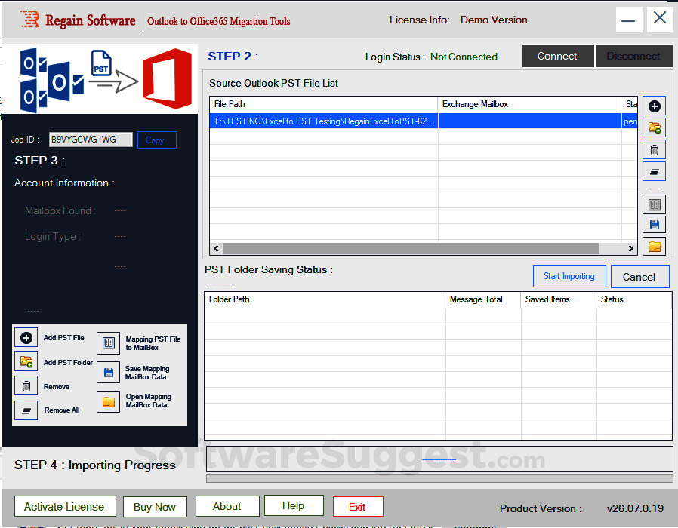Viewport: 678px width, 528px height.
Task: Select the Remove All icon in legend panel
Action: (26, 410)
